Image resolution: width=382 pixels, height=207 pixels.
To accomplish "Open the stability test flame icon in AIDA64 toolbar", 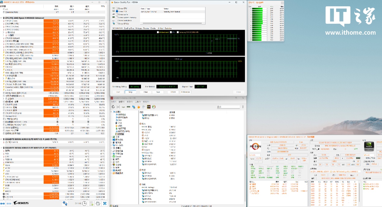I will pos(139,107).
